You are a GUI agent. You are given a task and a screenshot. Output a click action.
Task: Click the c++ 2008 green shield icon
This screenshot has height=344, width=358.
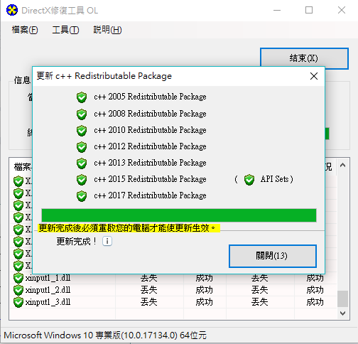82,114
